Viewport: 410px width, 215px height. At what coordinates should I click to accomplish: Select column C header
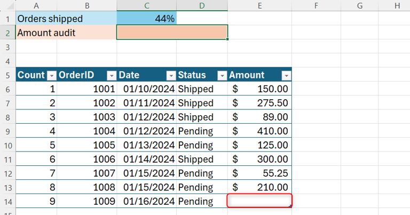[147, 5]
